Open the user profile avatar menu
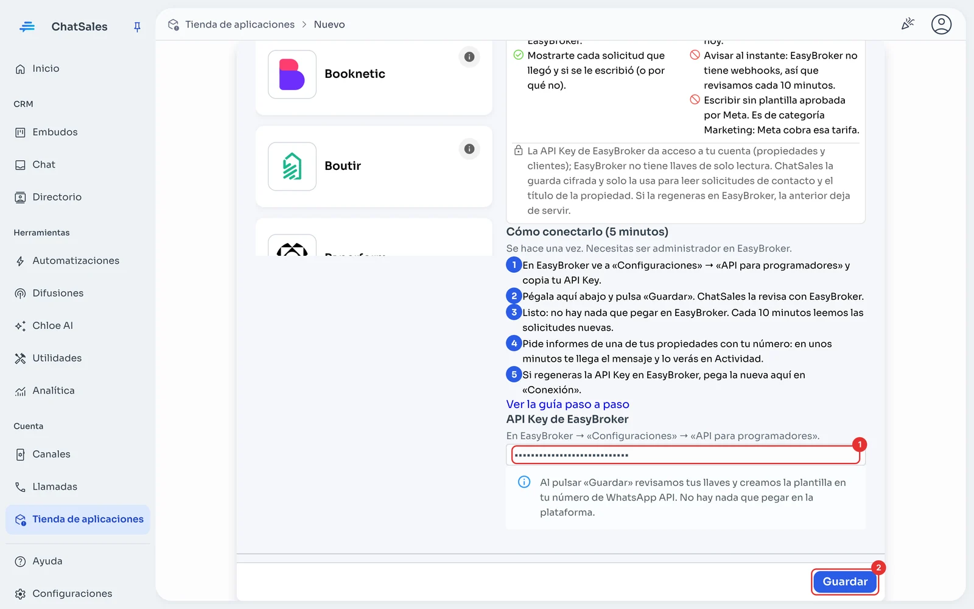 point(941,24)
